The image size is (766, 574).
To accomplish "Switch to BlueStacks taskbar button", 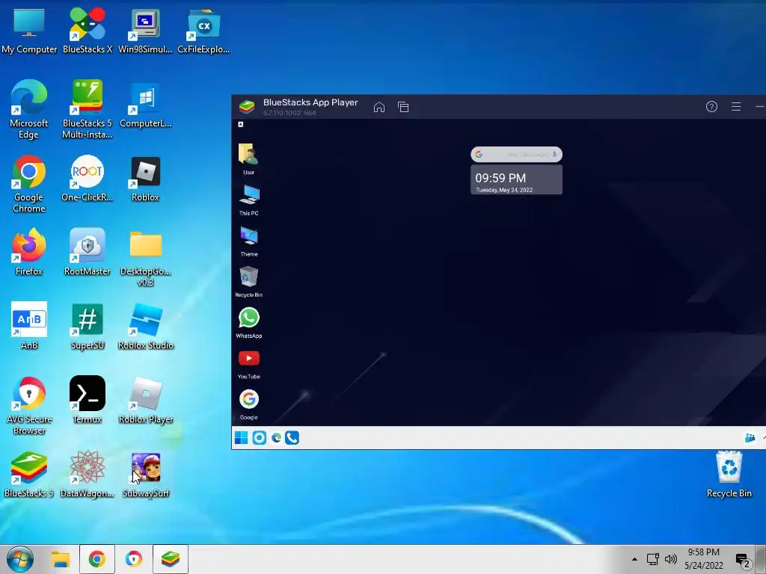I will (x=170, y=559).
